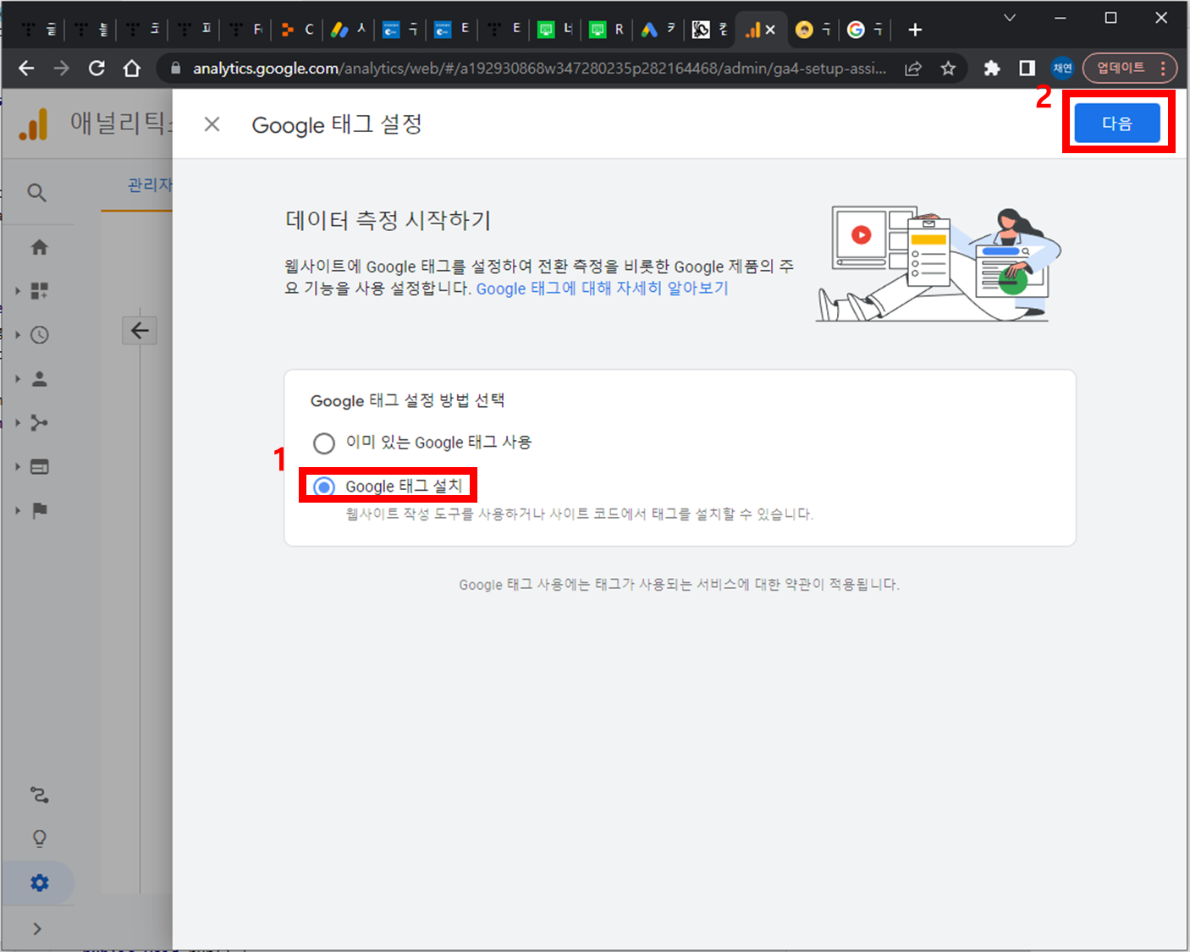The image size is (1190, 952).
Task: Click the site lock icon in address bar
Action: [176, 69]
